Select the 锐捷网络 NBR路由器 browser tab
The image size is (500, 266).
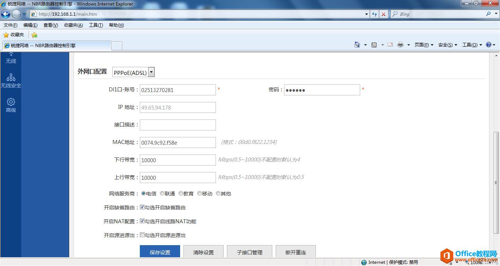56,46
